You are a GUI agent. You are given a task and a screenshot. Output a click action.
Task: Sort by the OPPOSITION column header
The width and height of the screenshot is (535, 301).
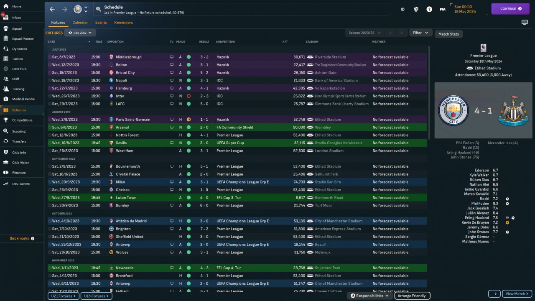click(115, 42)
